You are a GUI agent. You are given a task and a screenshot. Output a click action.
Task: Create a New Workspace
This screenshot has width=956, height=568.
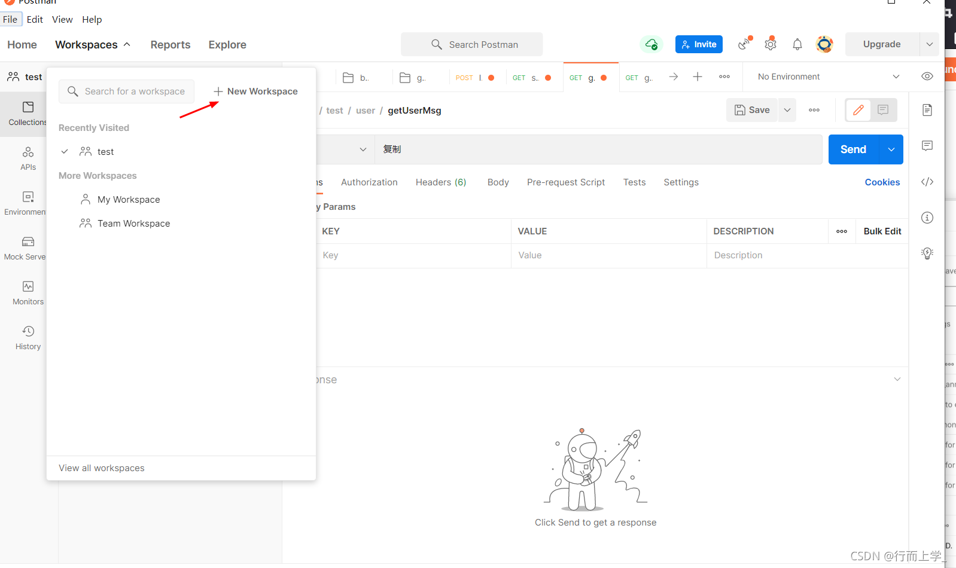(x=255, y=91)
